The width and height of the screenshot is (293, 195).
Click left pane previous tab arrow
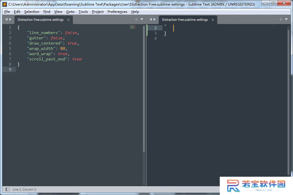pos(6,19)
